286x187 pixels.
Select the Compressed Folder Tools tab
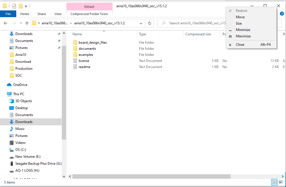(89, 14)
